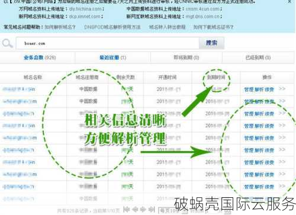Click 解析 in the sixth table row
The image size is (296, 215).
click(259, 150)
